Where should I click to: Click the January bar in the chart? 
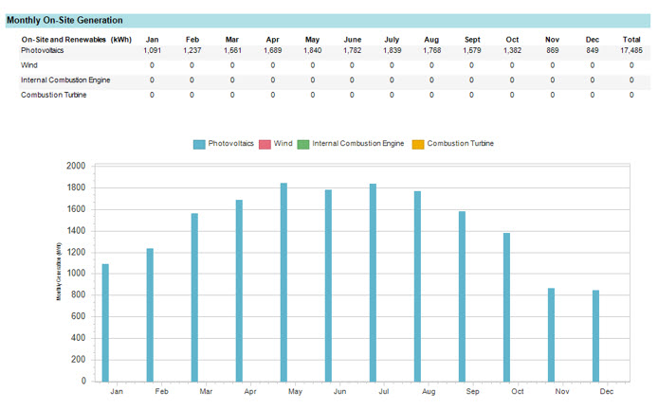(x=105, y=323)
